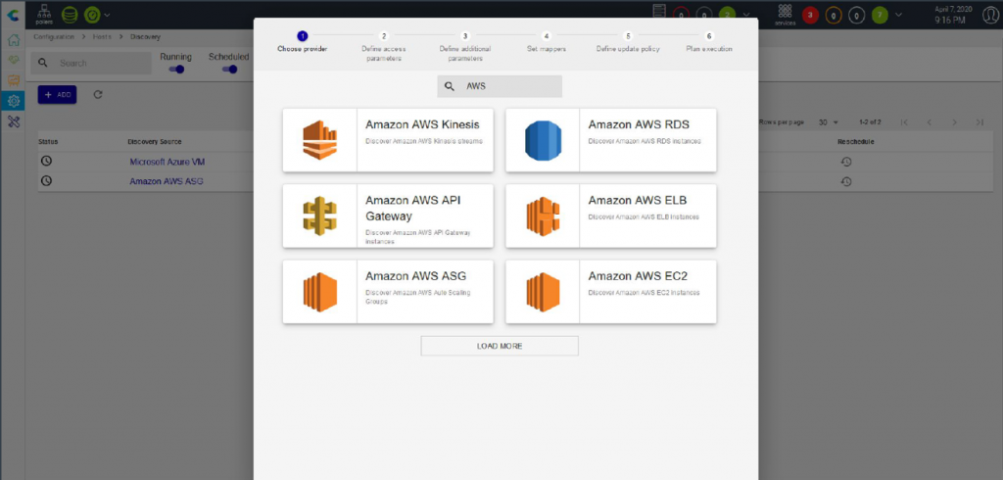Select step 1 Choose provider
This screenshot has width=1003, height=480.
(303, 42)
